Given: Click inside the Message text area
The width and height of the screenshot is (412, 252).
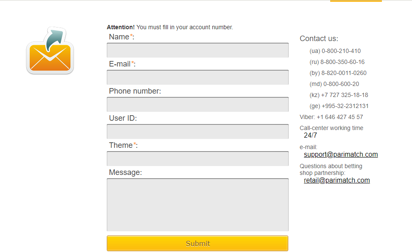Looking at the screenshot, I should [x=198, y=205].
